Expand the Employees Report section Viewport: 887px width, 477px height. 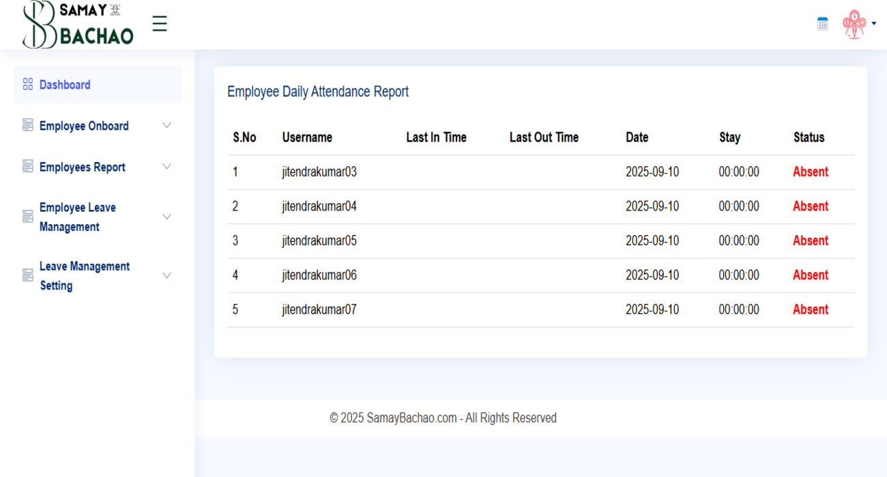pos(167,166)
